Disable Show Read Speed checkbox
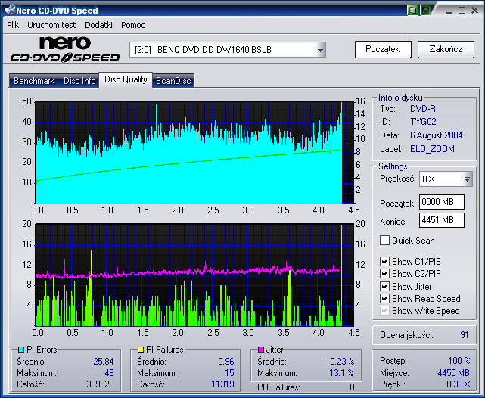 click(x=384, y=299)
